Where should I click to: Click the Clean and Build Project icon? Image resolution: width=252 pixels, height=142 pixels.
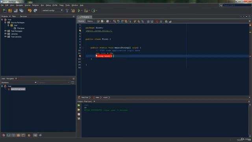click(x=73, y=11)
